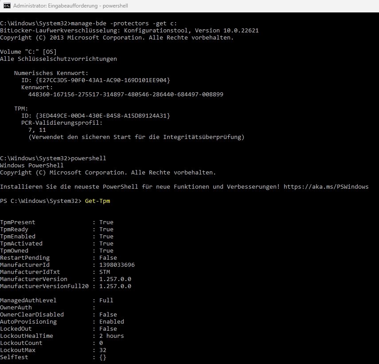Click the TpmPresent True line
This screenshot has width=379, height=364.
(x=56, y=222)
